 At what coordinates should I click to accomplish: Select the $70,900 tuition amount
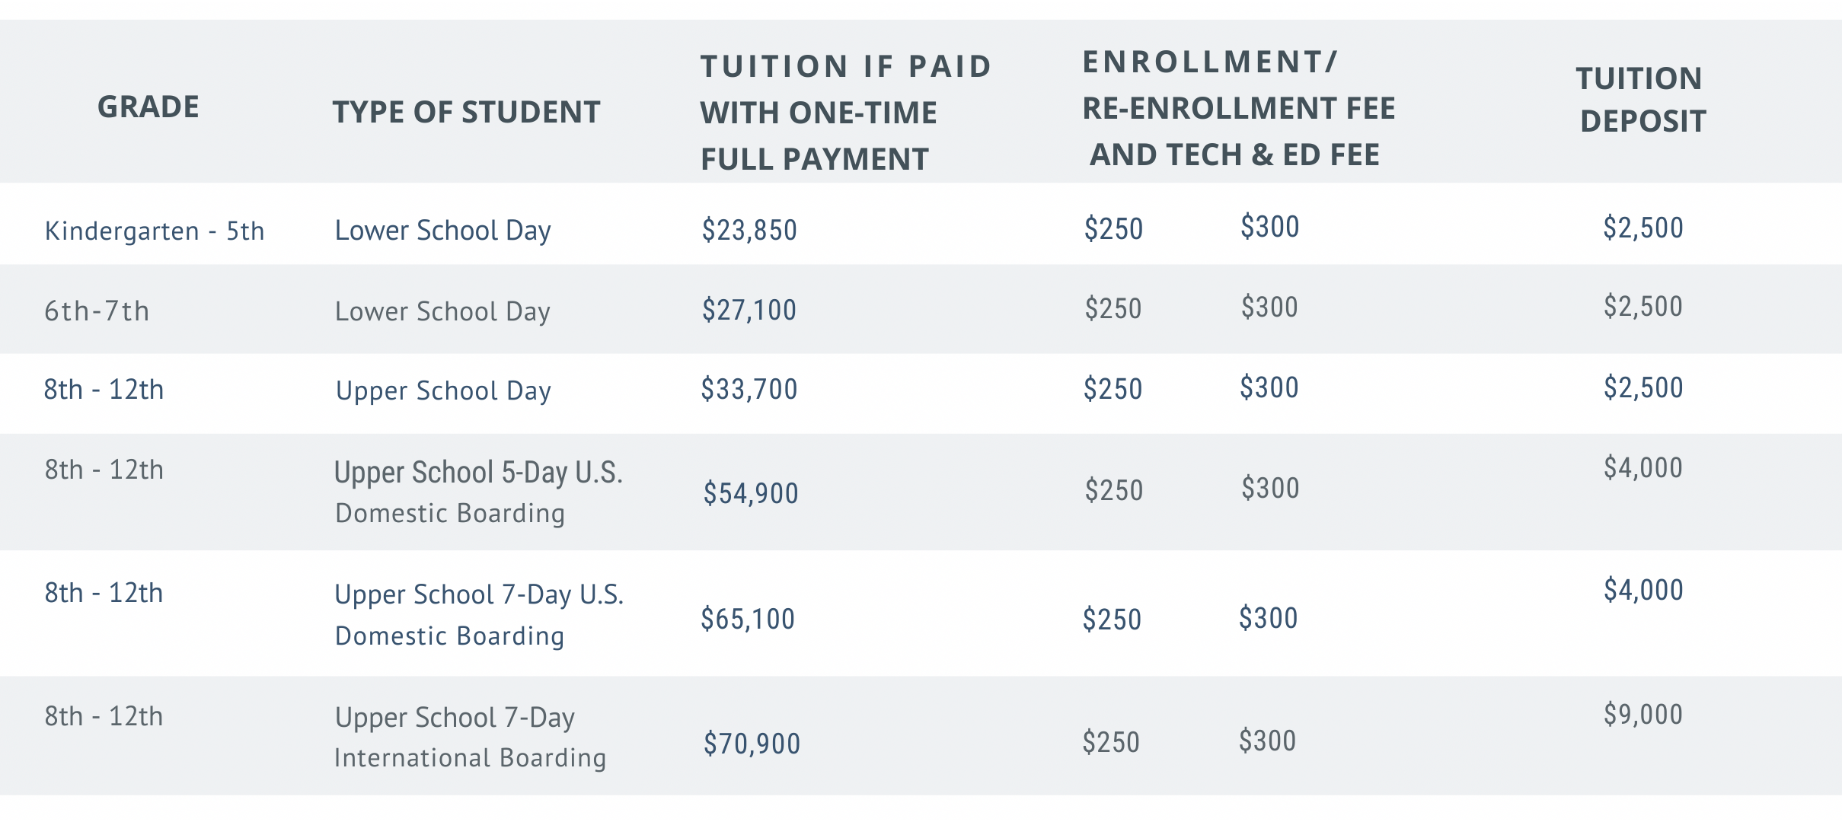point(752,744)
